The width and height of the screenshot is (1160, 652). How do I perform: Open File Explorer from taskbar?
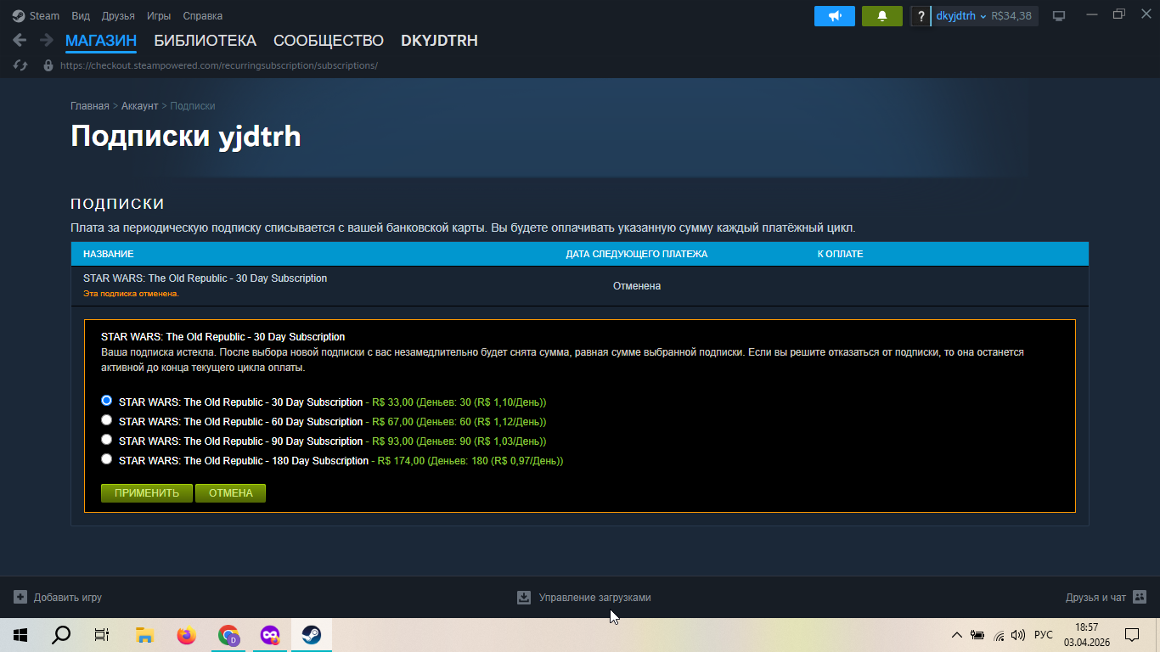point(144,635)
